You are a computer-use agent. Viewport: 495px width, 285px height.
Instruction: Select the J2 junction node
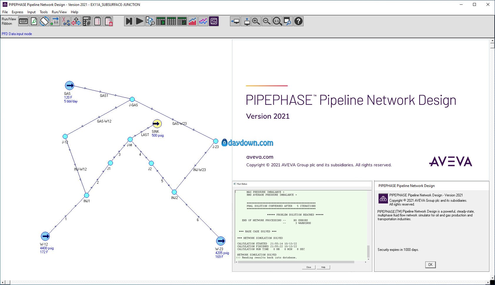point(151,163)
